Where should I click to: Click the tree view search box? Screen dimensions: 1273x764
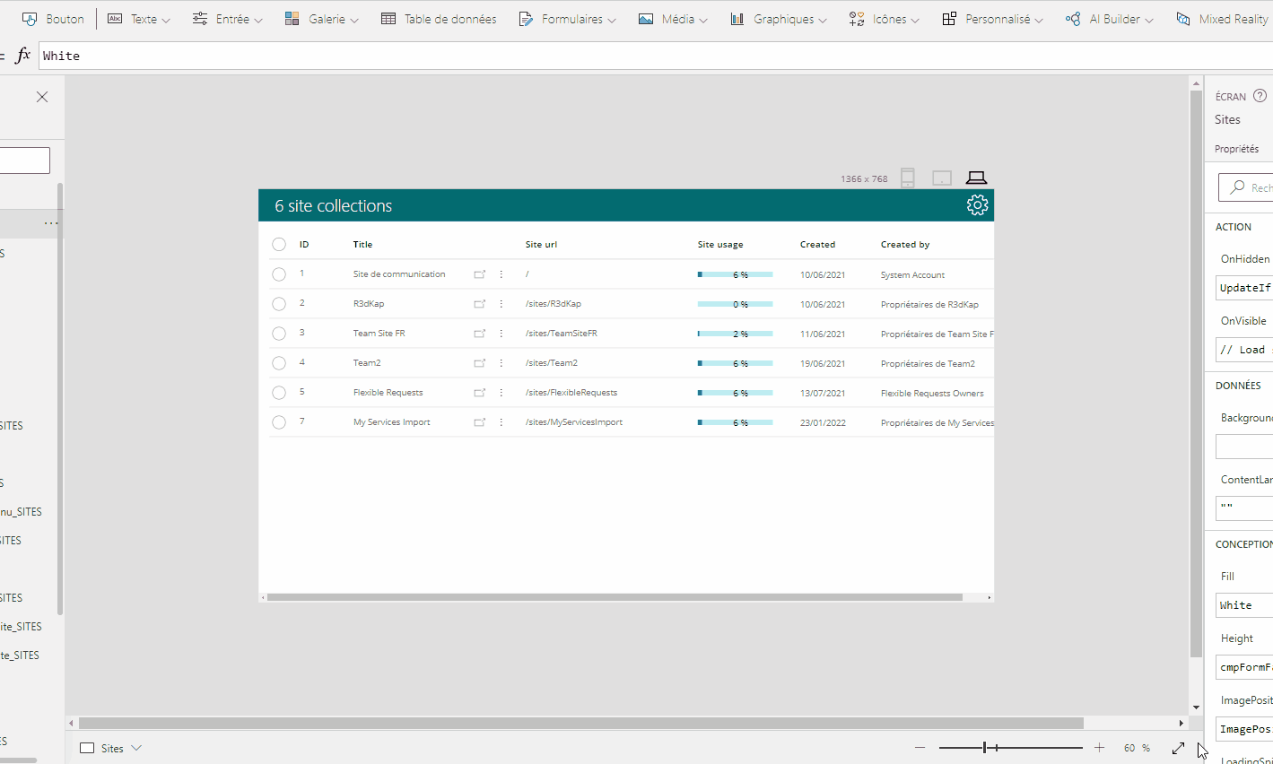pyautogui.click(x=24, y=161)
